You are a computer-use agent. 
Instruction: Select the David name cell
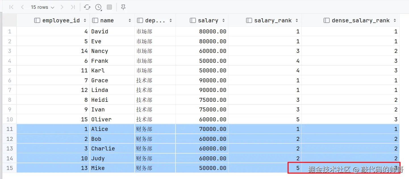coord(112,31)
